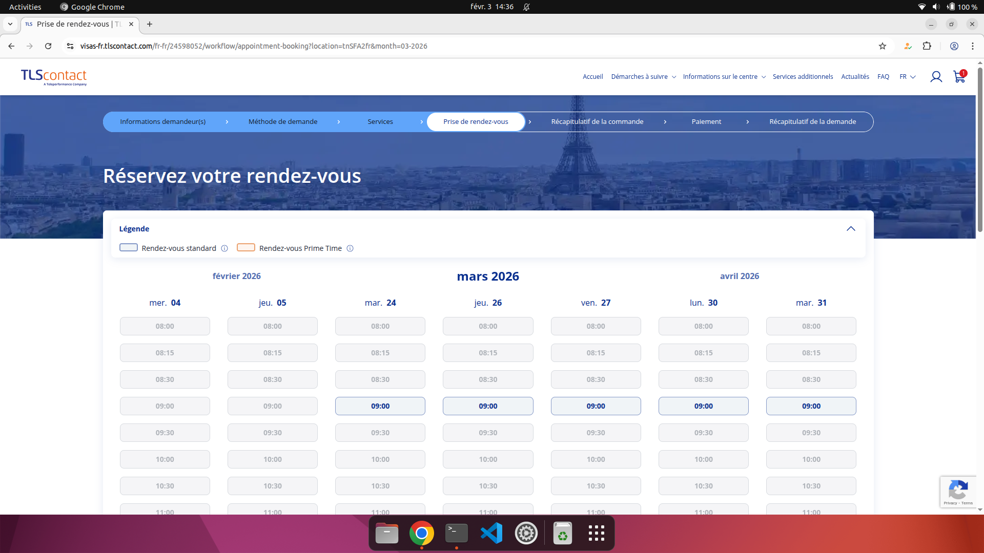Open the FAQ menu item
This screenshot has height=553, width=984.
(x=883, y=76)
